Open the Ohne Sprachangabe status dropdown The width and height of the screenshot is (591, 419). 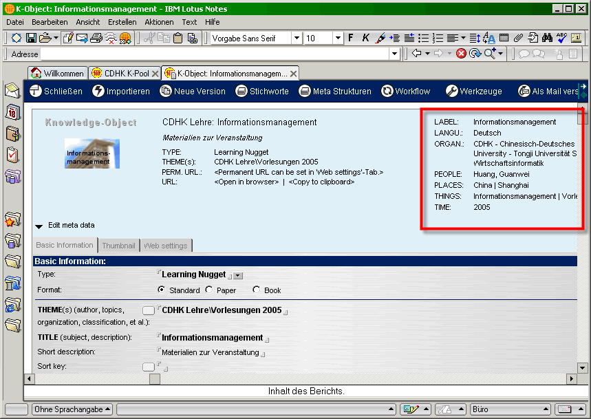click(x=72, y=409)
